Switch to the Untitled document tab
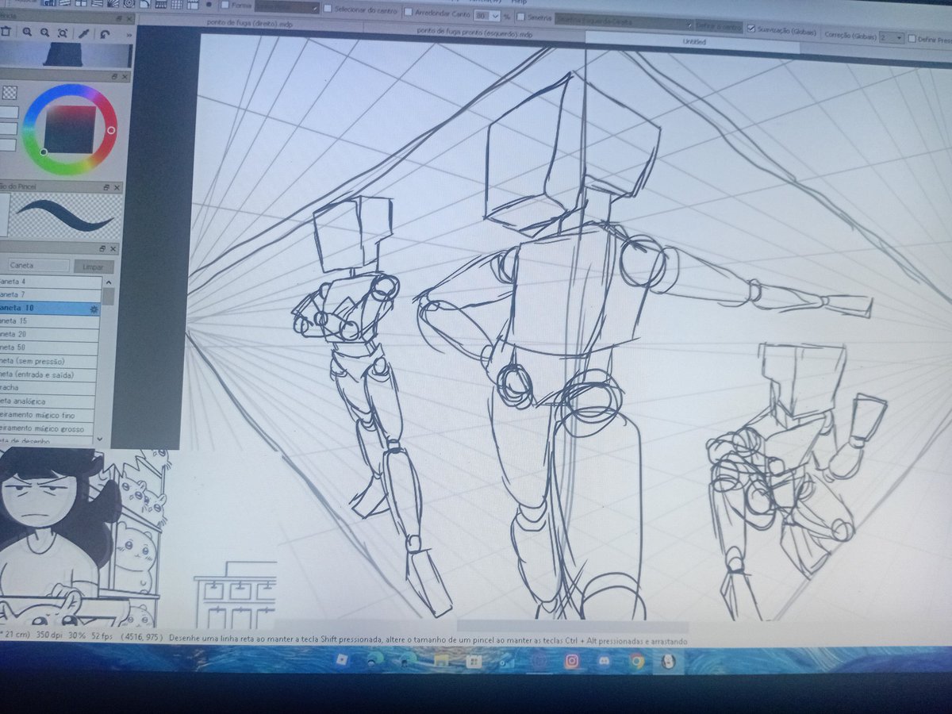The width and height of the screenshot is (952, 714). 693,41
